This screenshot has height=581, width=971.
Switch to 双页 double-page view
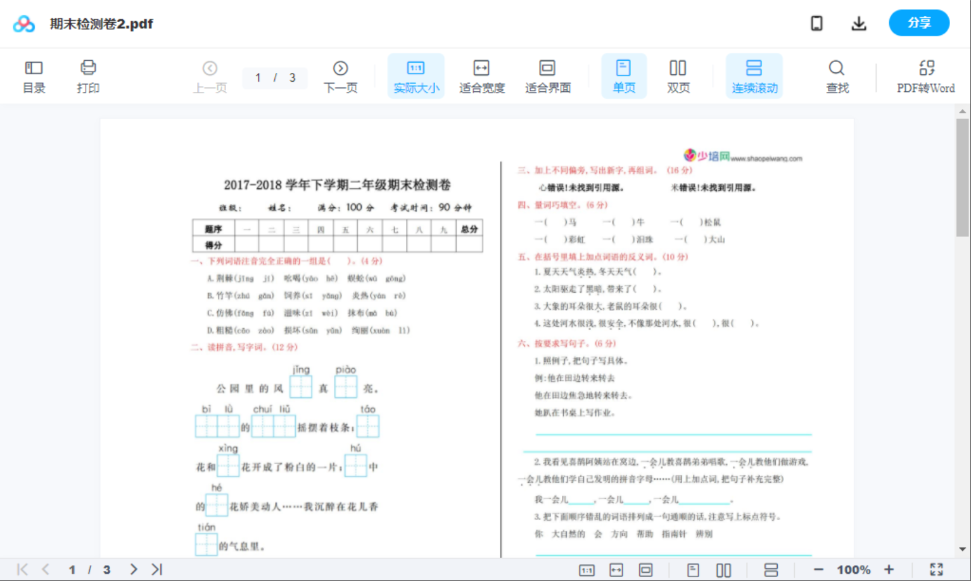click(678, 77)
